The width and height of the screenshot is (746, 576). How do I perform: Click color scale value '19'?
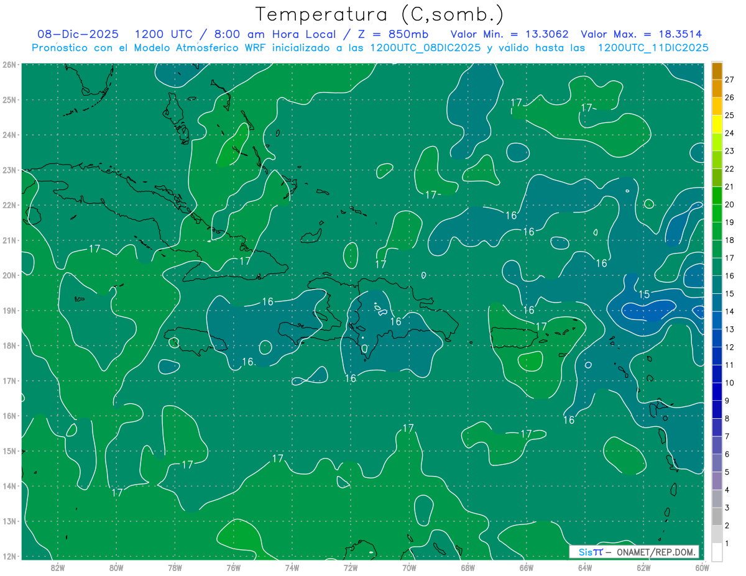tap(729, 222)
